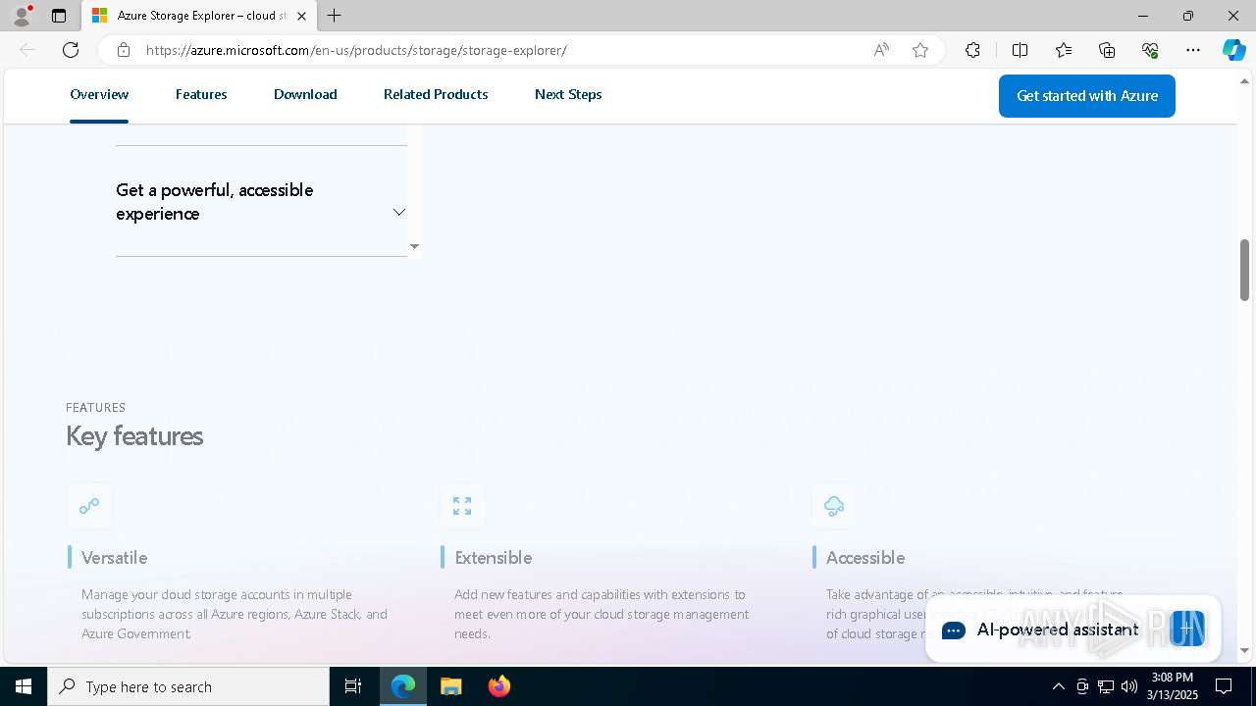Click the Accessible cloud feature icon
Image resolution: width=1256 pixels, height=706 pixels.
pyautogui.click(x=834, y=506)
